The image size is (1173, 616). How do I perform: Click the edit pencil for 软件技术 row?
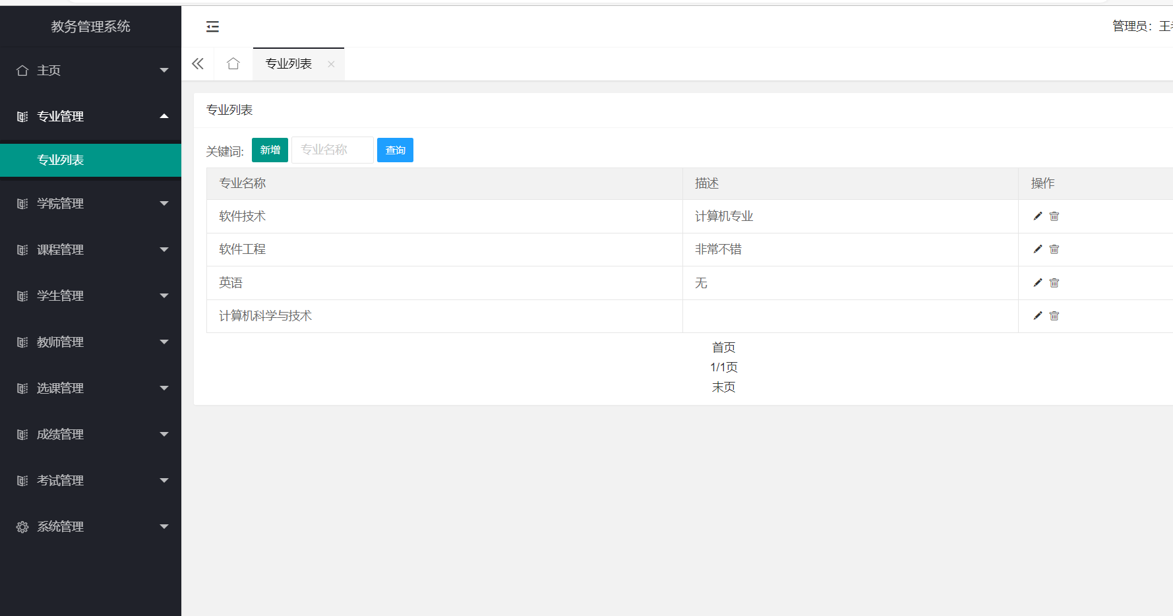[x=1037, y=216]
